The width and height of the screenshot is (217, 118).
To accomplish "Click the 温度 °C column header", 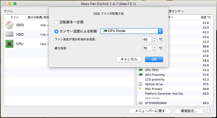I will 206,17.
